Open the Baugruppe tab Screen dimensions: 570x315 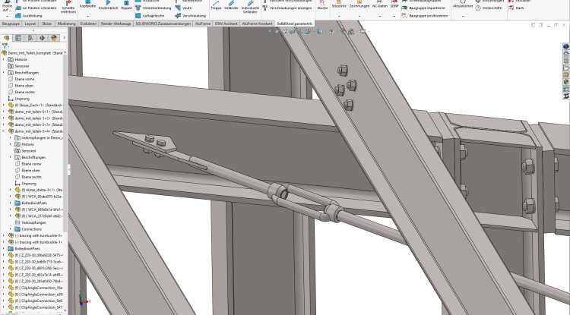pos(11,24)
